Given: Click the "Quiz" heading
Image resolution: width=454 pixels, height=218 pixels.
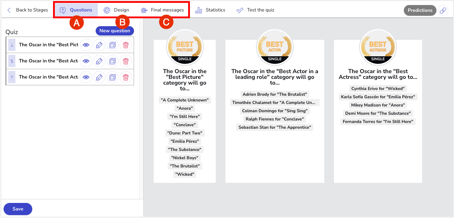Looking at the screenshot, I should click(12, 32).
